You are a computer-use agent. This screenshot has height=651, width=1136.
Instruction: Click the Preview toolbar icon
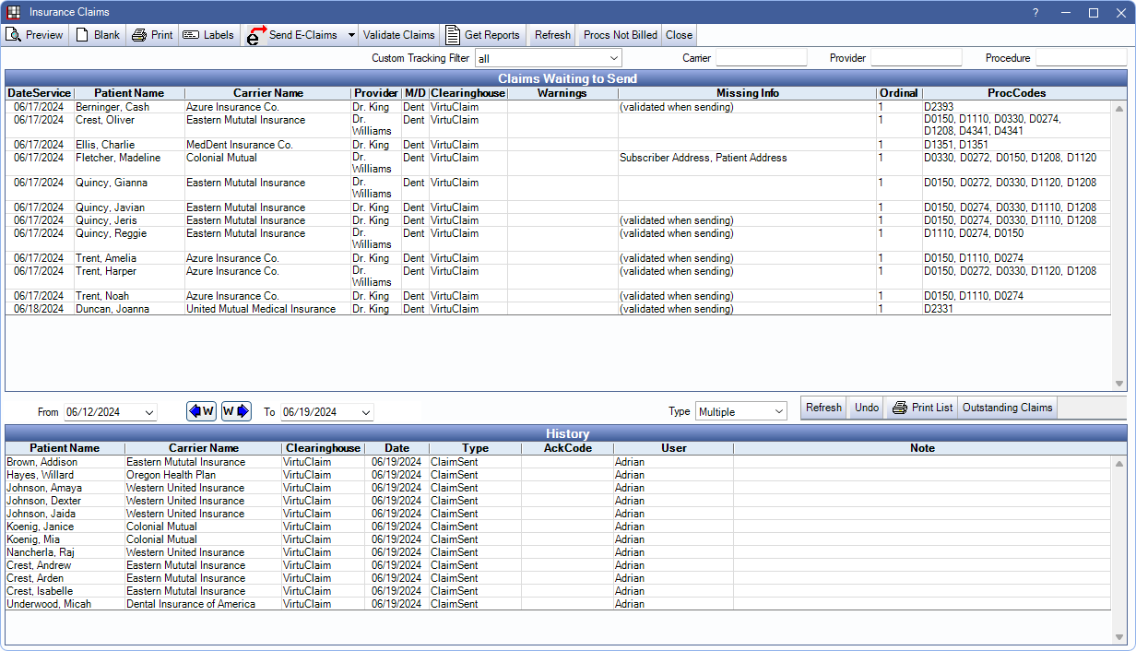pos(14,35)
